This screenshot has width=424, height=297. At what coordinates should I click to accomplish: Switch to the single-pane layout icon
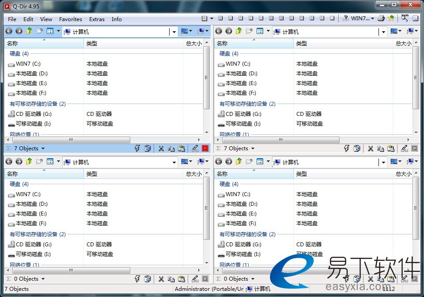click(332, 19)
